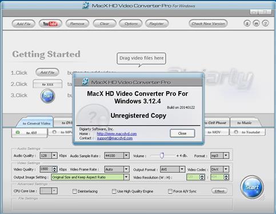This screenshot has width=276, height=214.
Task: Click the Remove toolbar button
Action: pos(77,24)
